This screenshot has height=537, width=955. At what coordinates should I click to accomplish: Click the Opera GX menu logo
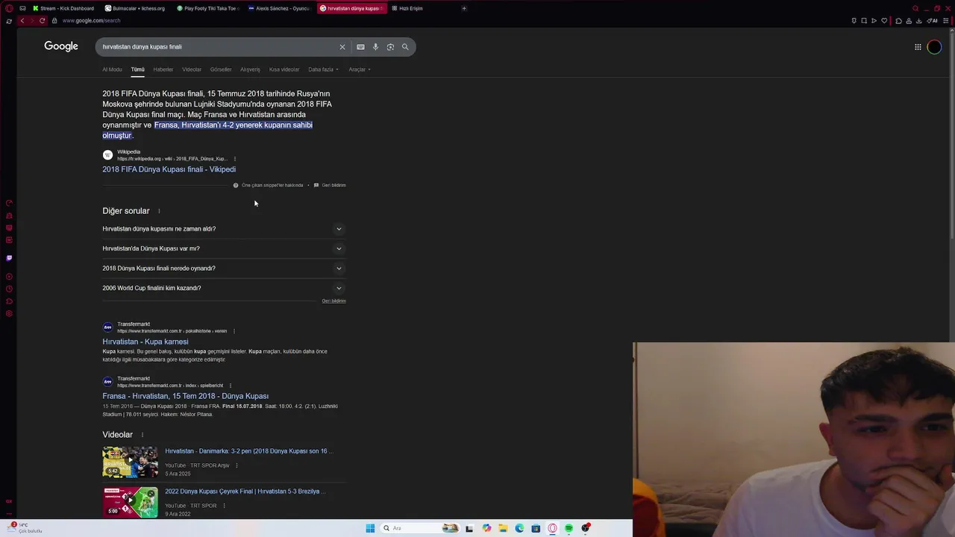tap(9, 8)
